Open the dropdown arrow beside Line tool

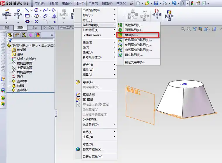(32, 10)
